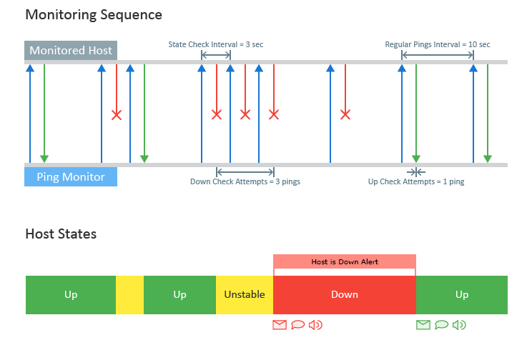Click the rightmost red X failed-ping mark
Screen dimensions: 532x340
(345, 114)
